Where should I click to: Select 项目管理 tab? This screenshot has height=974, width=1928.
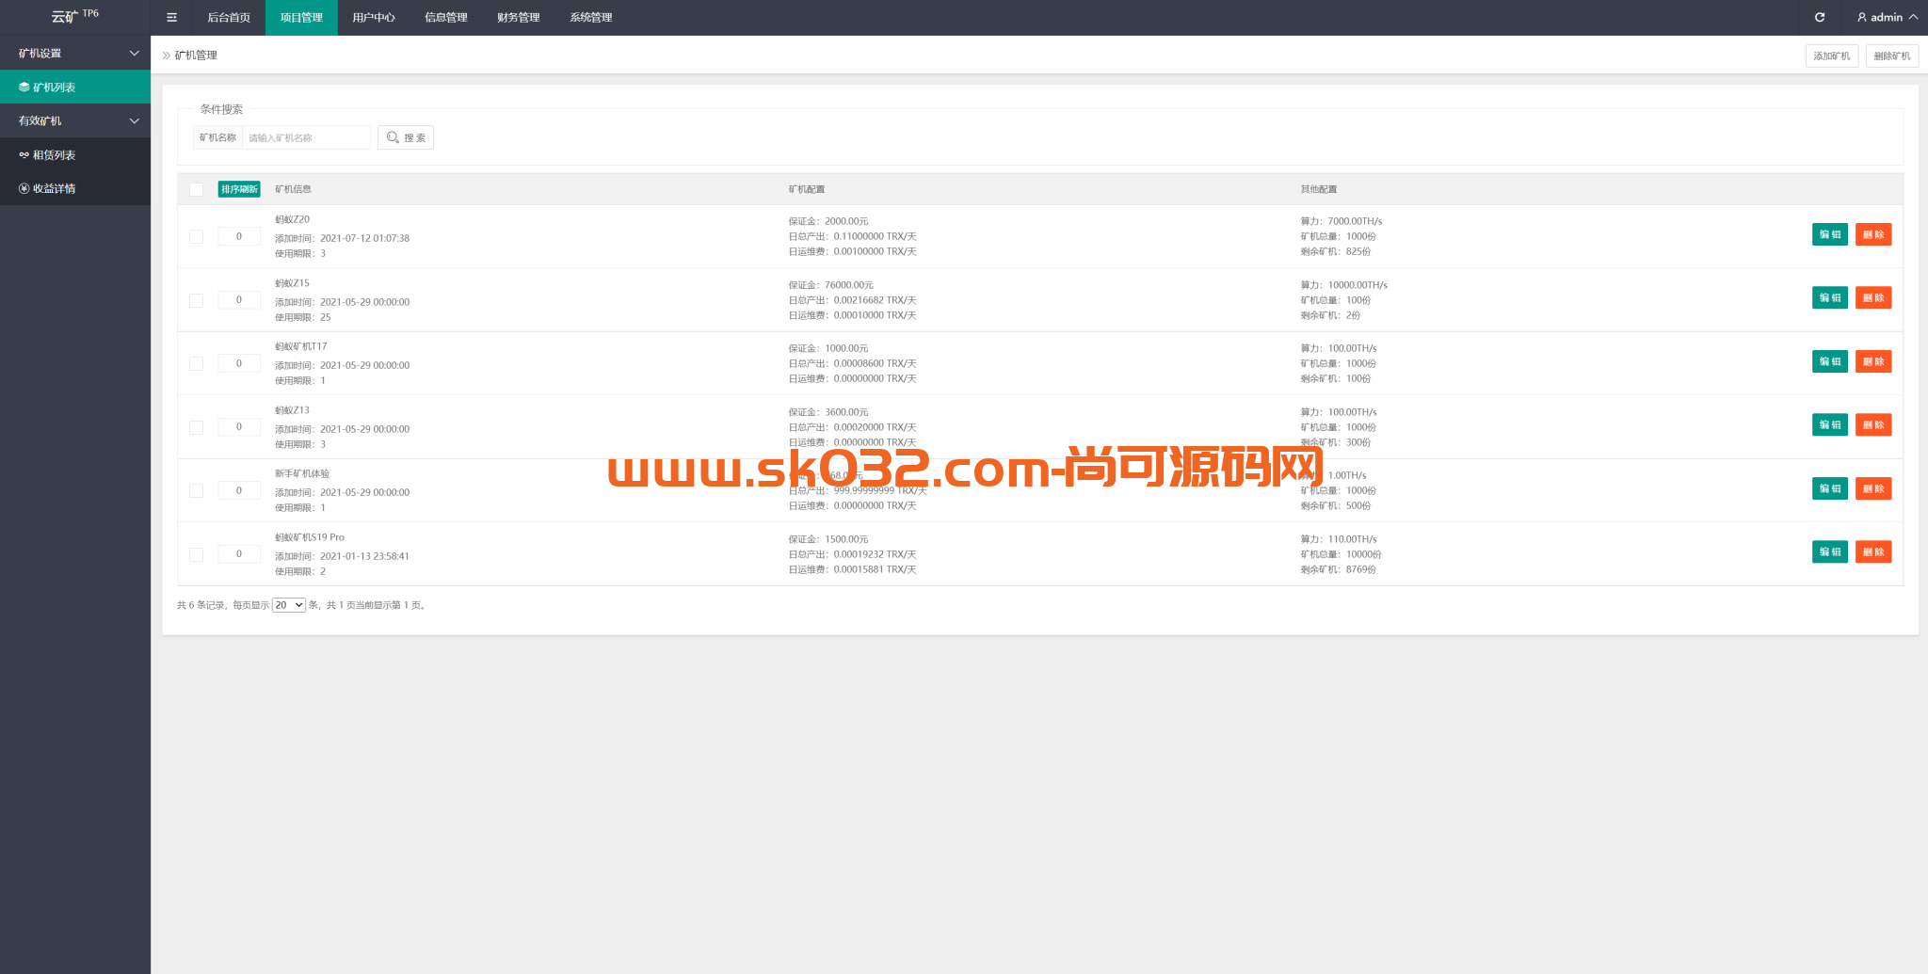[301, 17]
